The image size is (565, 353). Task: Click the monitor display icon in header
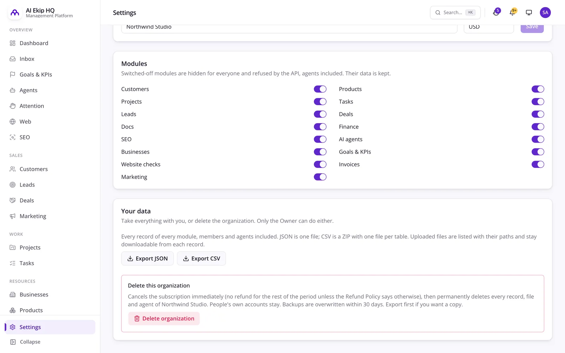529,12
